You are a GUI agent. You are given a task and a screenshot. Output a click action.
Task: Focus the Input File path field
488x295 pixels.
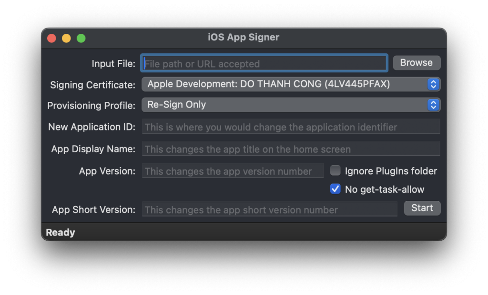[x=264, y=63]
